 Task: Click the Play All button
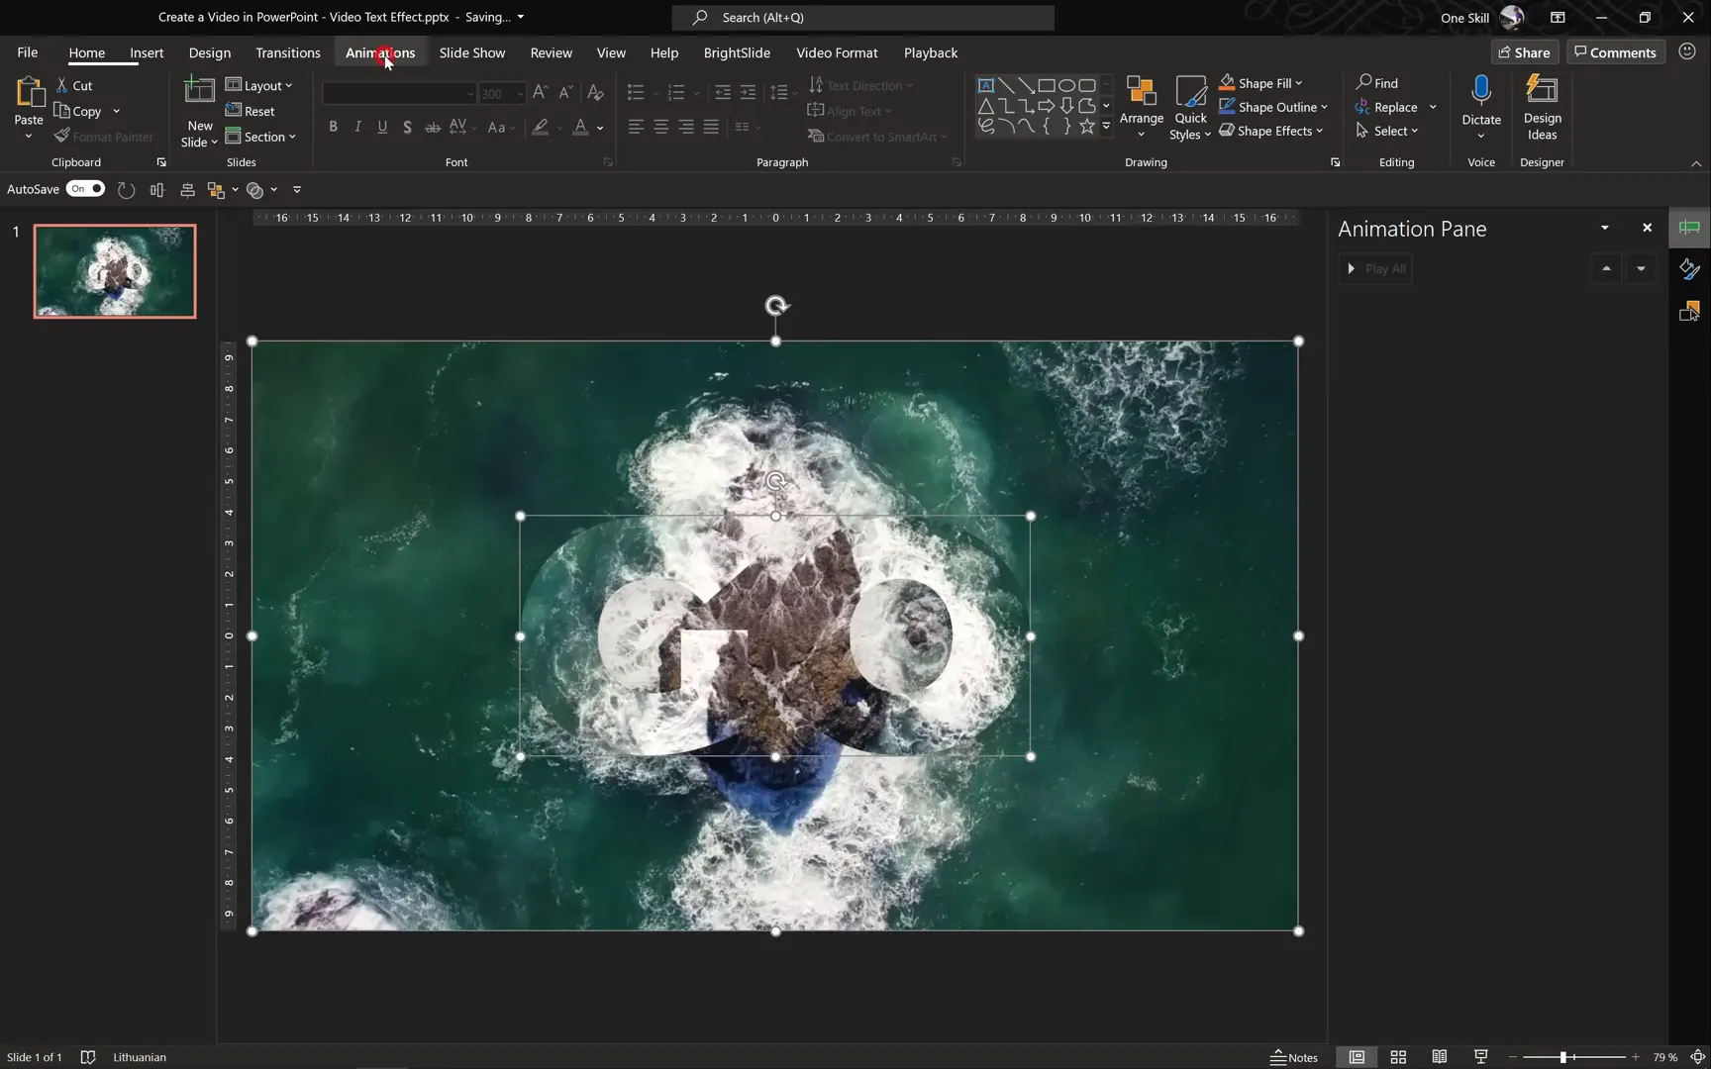[x=1375, y=268]
